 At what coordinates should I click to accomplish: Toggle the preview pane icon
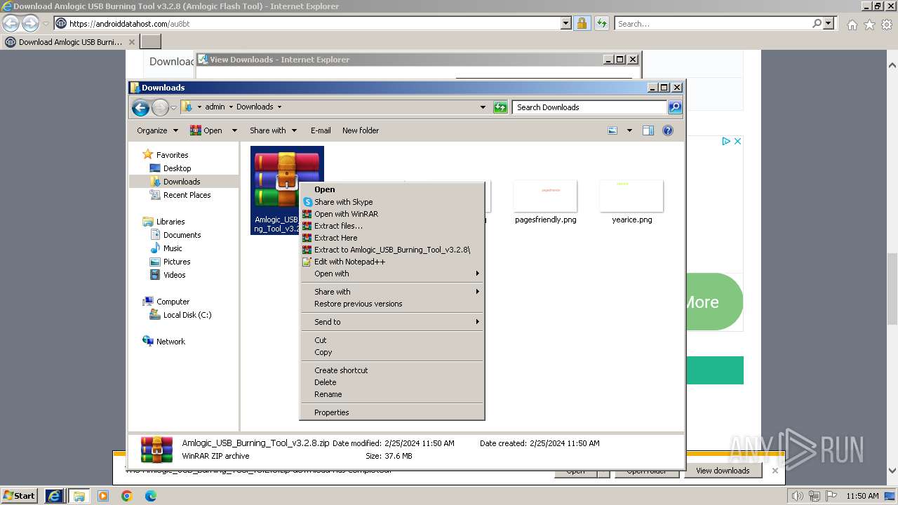point(648,130)
